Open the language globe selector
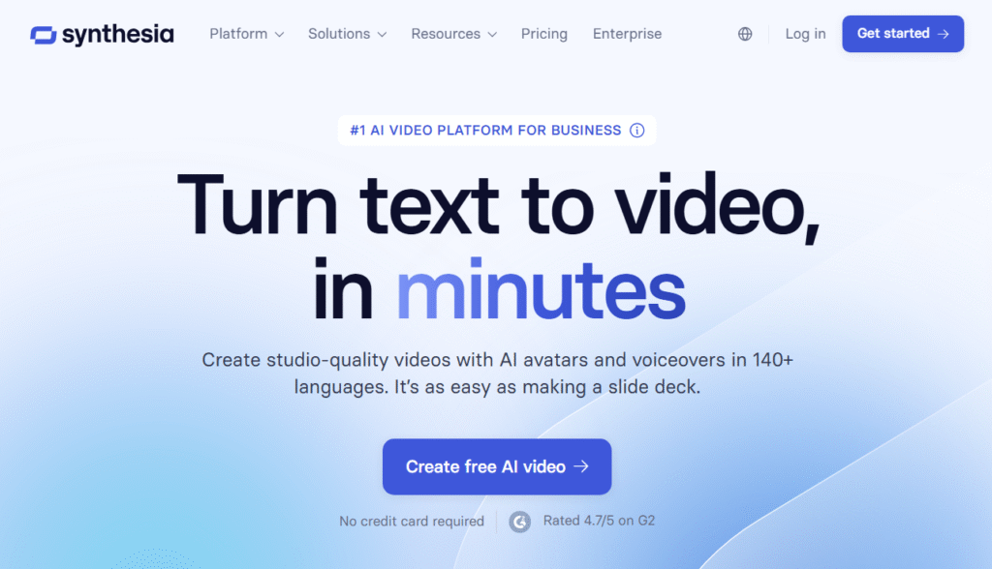Image resolution: width=992 pixels, height=569 pixels. coord(745,34)
